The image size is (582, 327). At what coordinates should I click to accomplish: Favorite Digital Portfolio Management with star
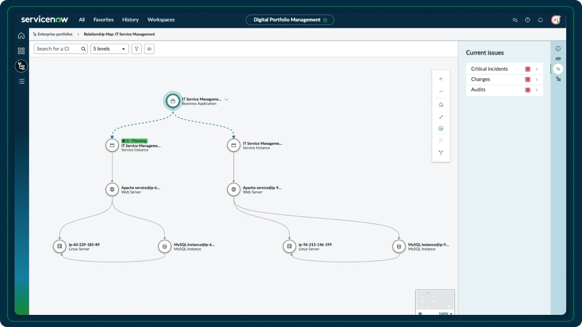click(x=325, y=20)
